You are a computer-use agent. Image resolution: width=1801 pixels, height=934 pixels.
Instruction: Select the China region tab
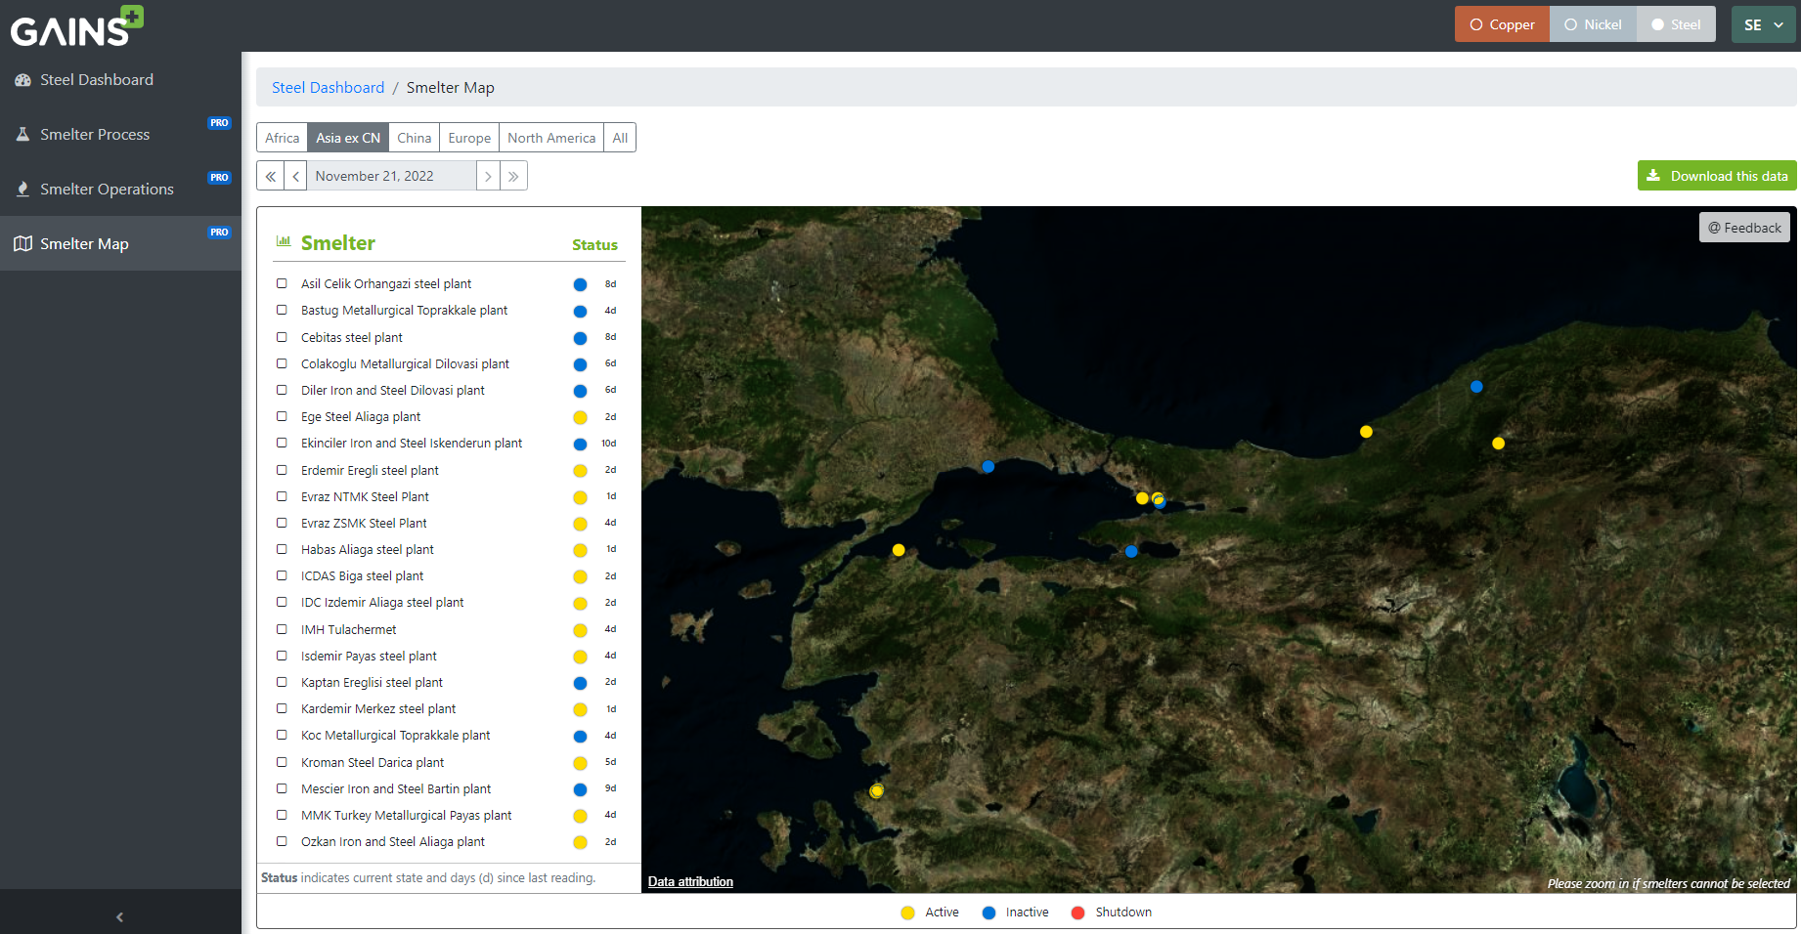click(x=414, y=138)
